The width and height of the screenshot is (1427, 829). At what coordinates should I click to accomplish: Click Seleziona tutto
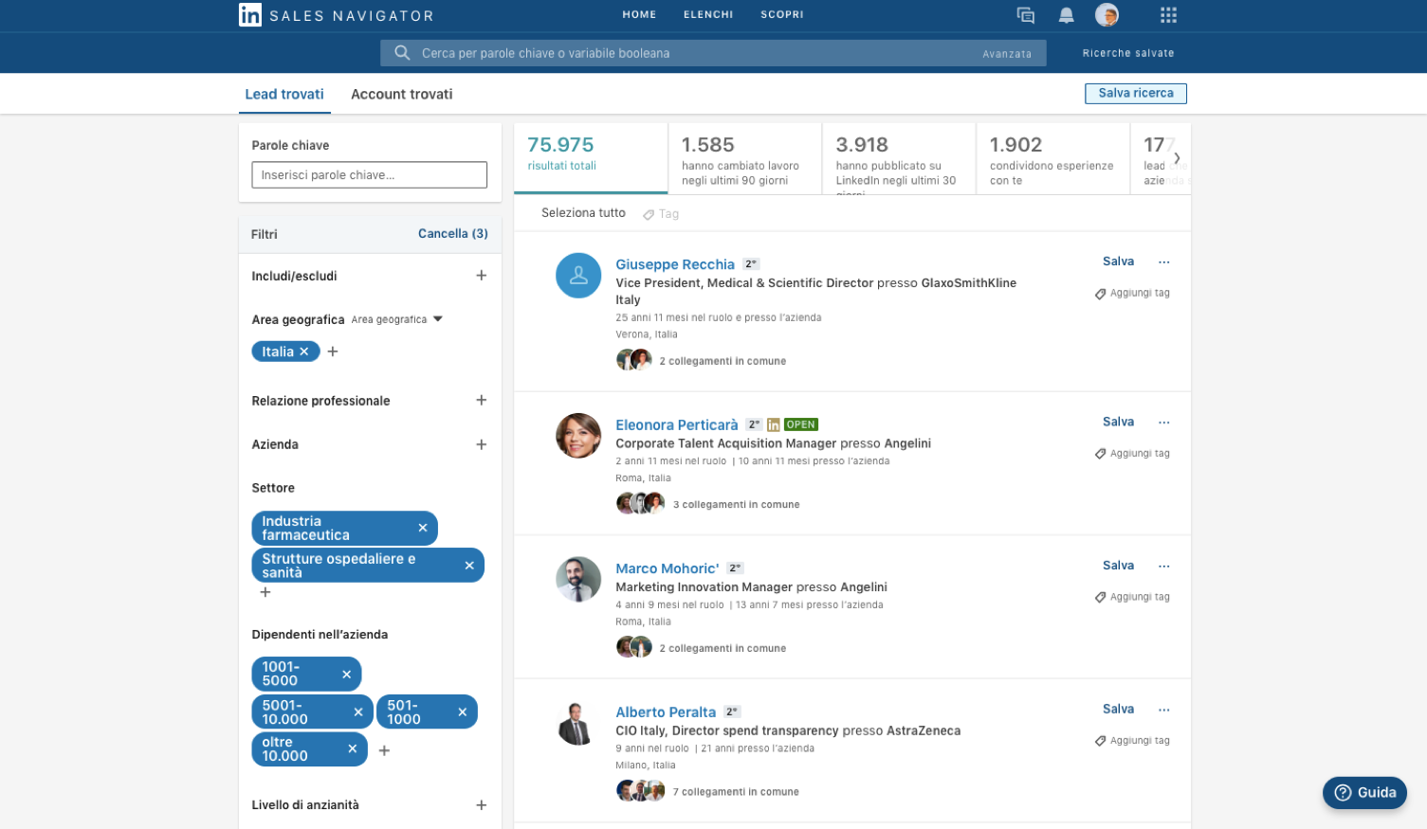pyautogui.click(x=583, y=213)
